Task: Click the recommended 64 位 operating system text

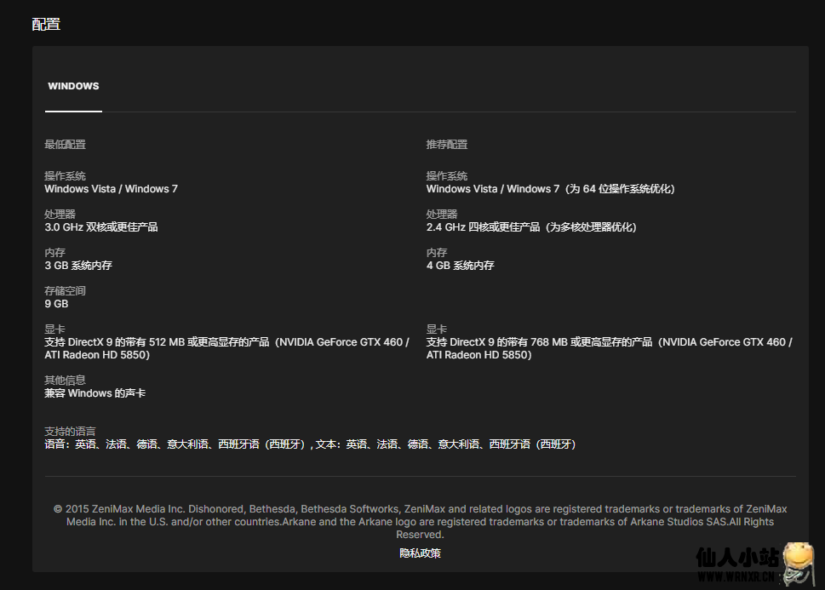Action: (550, 189)
